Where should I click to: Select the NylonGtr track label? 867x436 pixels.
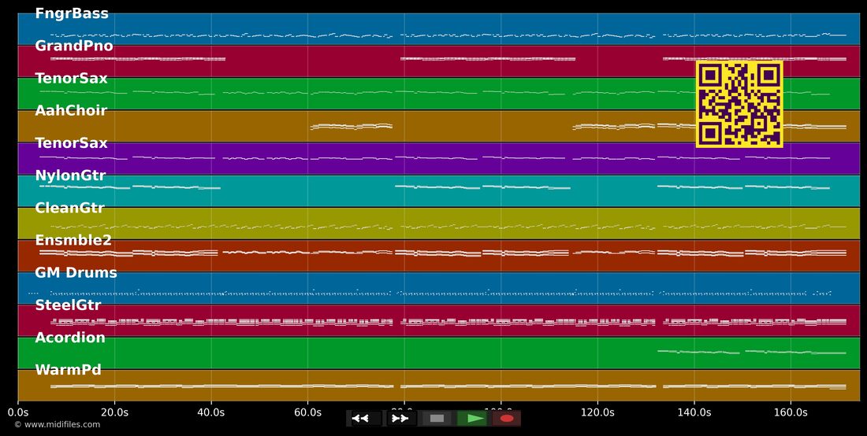click(x=70, y=176)
